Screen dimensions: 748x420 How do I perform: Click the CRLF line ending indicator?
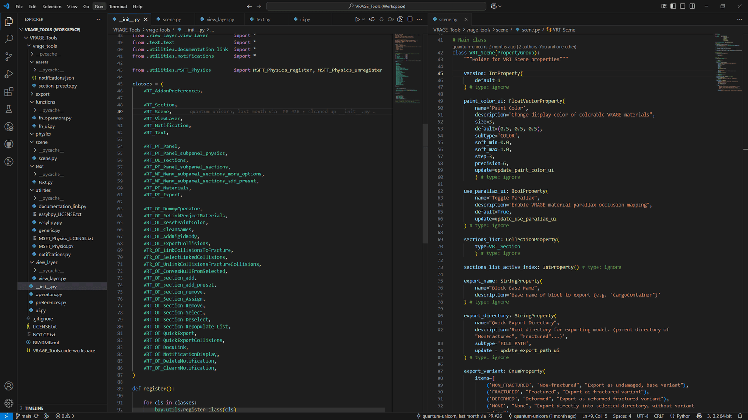659,416
